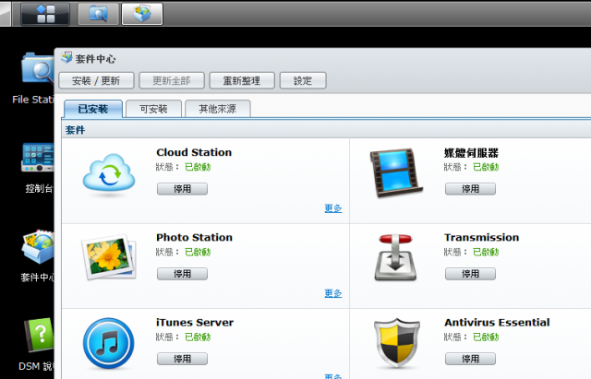591x379 pixels.
Task: Open 設定 settings button
Action: point(303,80)
